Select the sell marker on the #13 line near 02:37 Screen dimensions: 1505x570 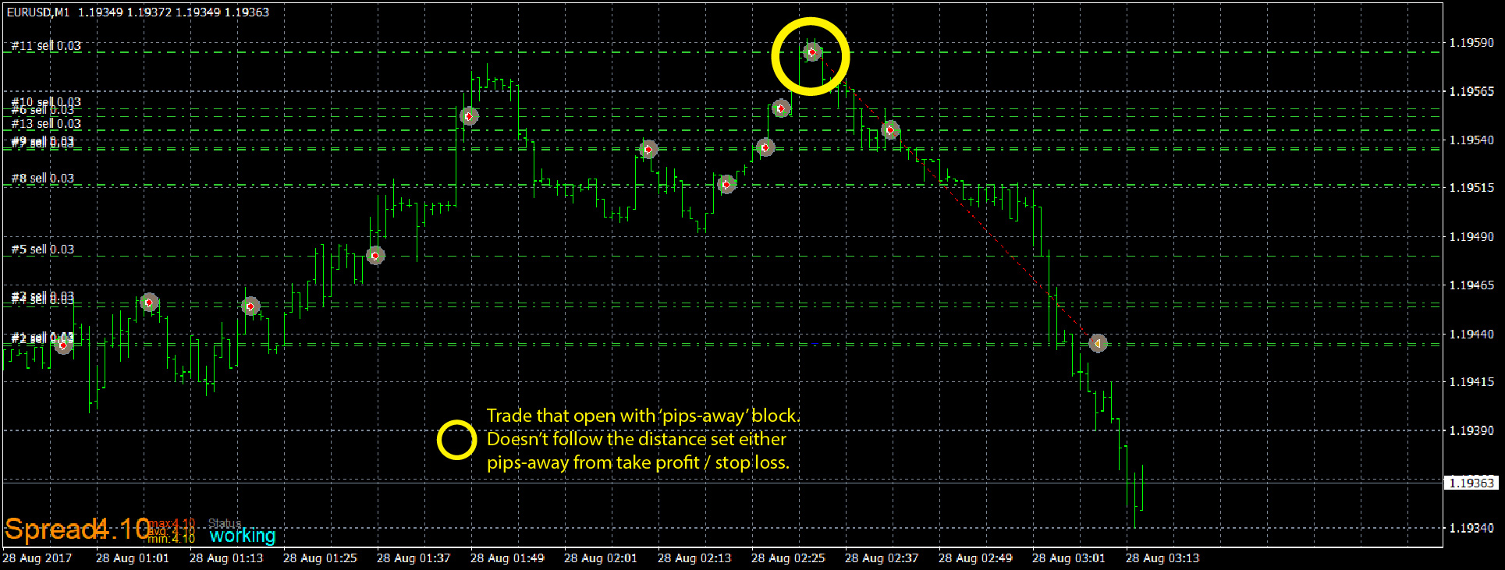point(890,130)
